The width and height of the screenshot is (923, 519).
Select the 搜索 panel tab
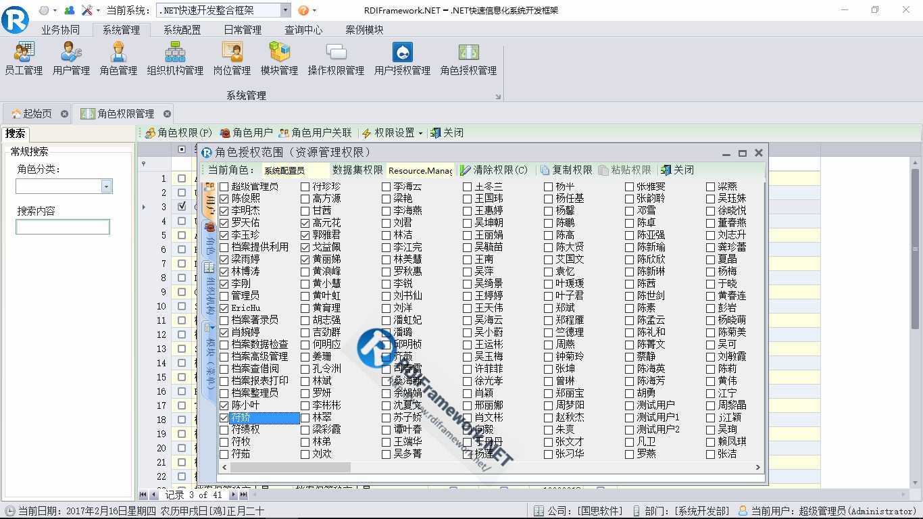(x=15, y=133)
